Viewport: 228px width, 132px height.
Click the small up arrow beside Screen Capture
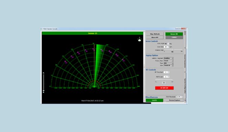pos(185,100)
